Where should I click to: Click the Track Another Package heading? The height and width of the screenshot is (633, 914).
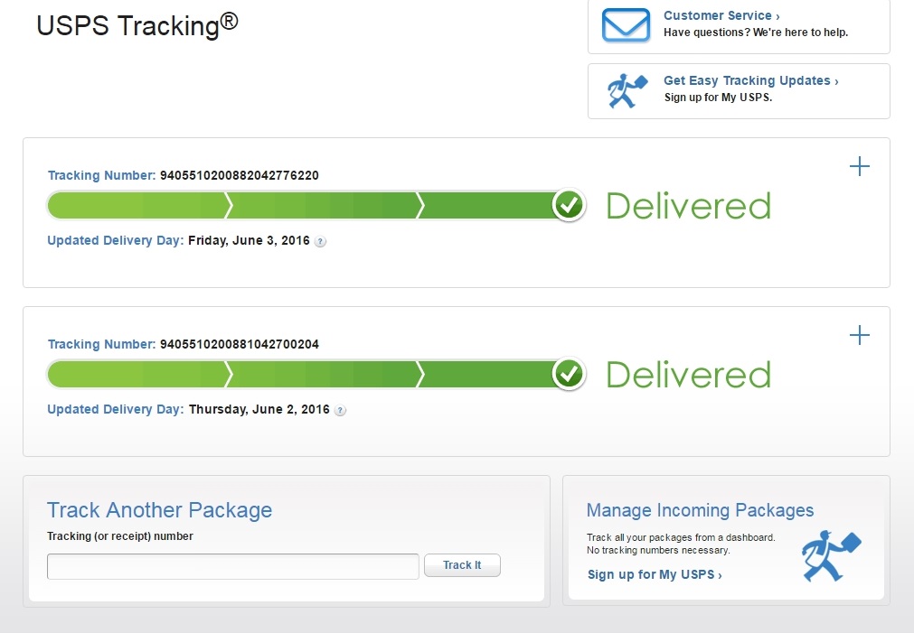click(x=159, y=510)
